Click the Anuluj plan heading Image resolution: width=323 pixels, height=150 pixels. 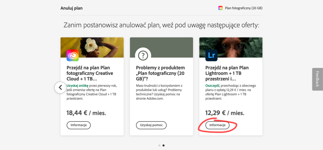coord(71,8)
